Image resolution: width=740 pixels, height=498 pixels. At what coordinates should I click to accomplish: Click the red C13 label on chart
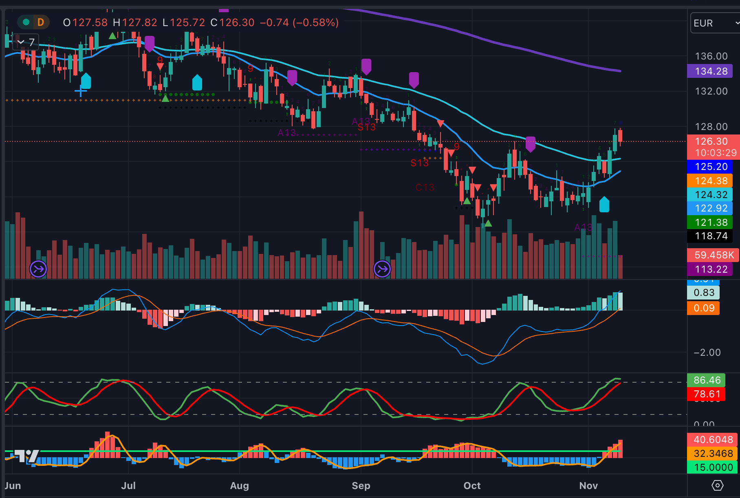[x=425, y=187]
